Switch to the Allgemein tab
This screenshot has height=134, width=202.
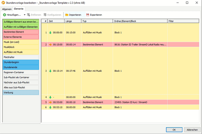7,9
